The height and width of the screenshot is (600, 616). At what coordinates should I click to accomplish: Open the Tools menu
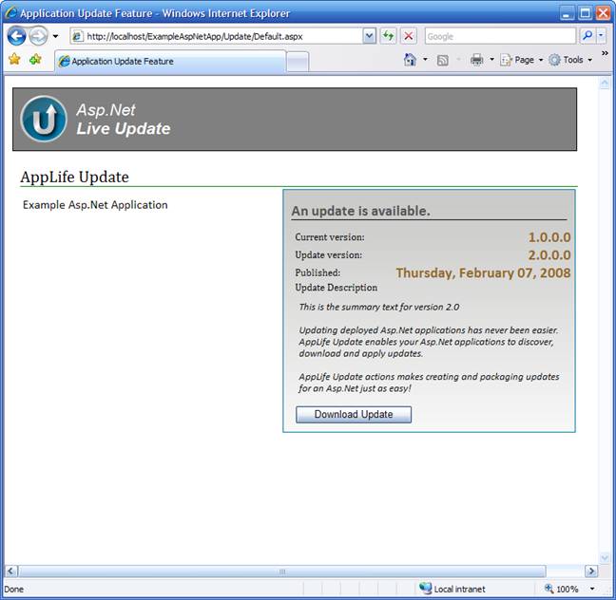pos(570,60)
